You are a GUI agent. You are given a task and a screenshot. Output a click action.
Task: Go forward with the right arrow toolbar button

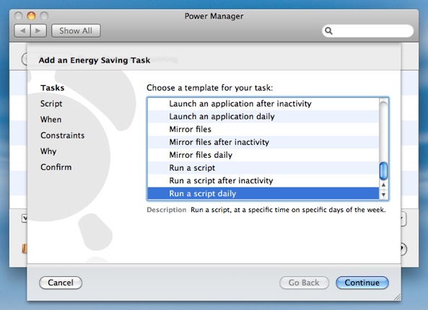[38, 31]
